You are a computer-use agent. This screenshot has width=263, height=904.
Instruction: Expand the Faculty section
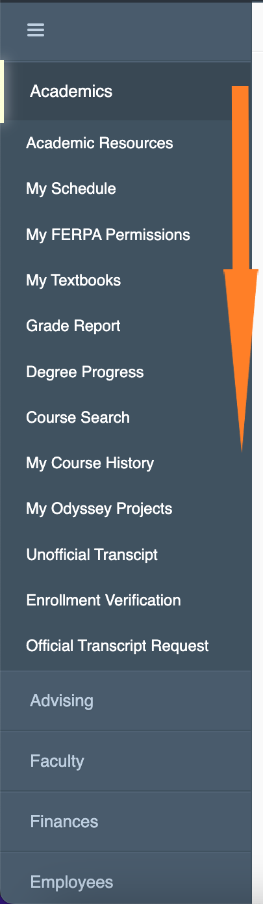click(x=125, y=762)
